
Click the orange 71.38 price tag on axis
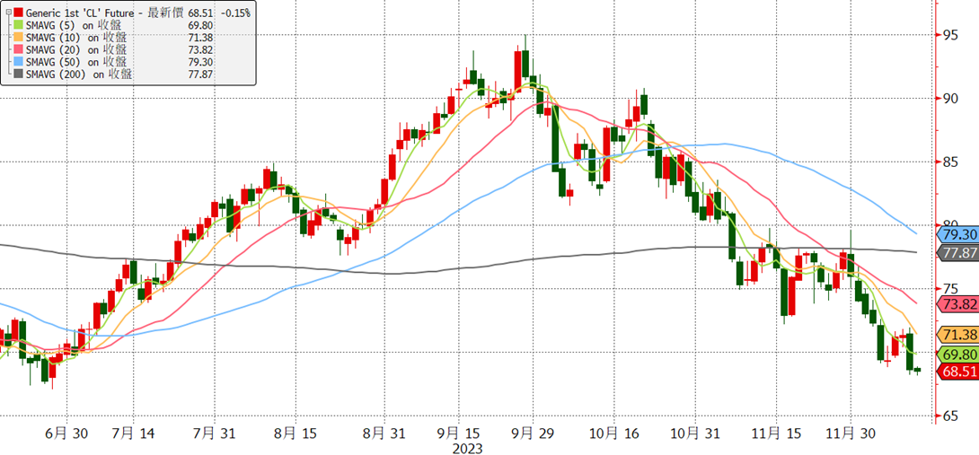click(x=957, y=335)
